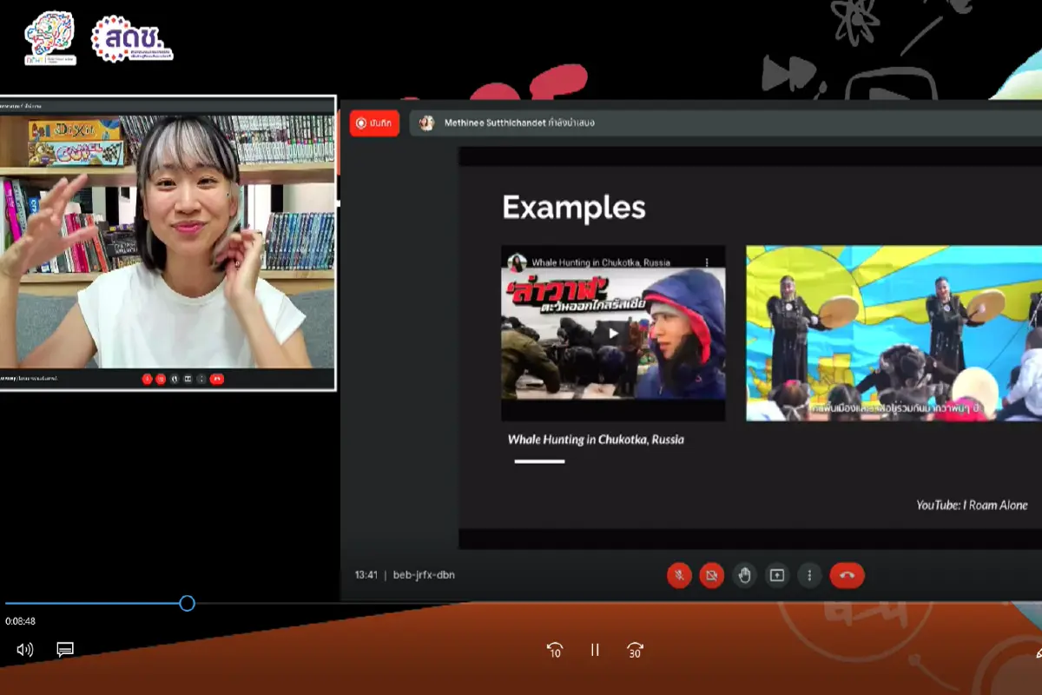Toggle subtitles with the captions icon

[x=65, y=649]
